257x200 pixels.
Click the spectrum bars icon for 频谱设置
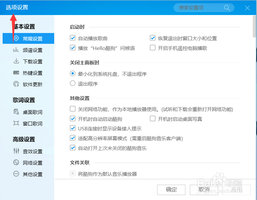tap(16, 50)
